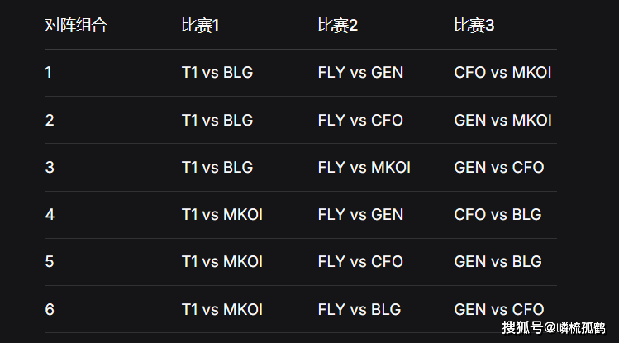
Task: Click the 对阵组合 column header
Action: point(75,26)
